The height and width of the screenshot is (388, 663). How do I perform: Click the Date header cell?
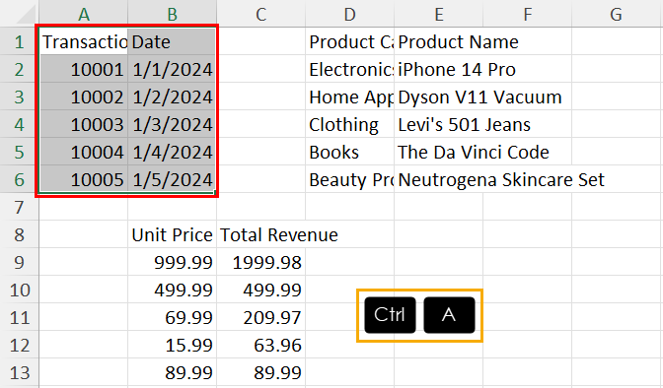point(172,41)
